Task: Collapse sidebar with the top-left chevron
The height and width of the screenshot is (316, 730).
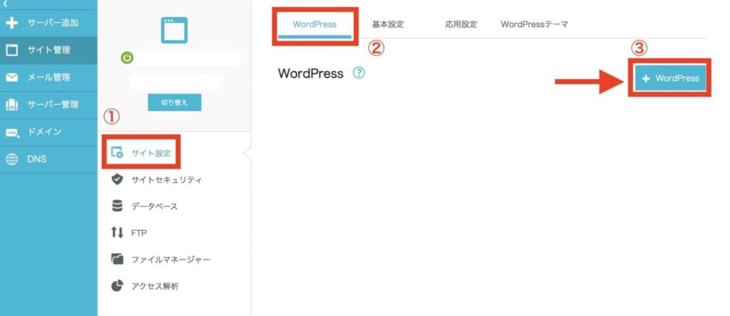Action: coord(5,4)
